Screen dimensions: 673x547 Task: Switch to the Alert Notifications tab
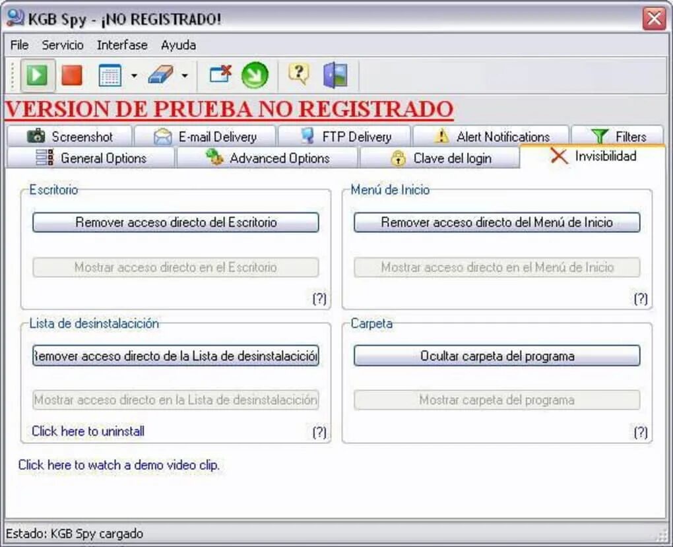[491, 137]
